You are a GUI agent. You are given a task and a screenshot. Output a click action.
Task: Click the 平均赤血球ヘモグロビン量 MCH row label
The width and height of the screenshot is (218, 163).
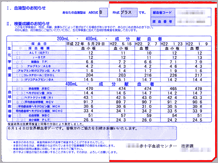(x=39, y=106)
